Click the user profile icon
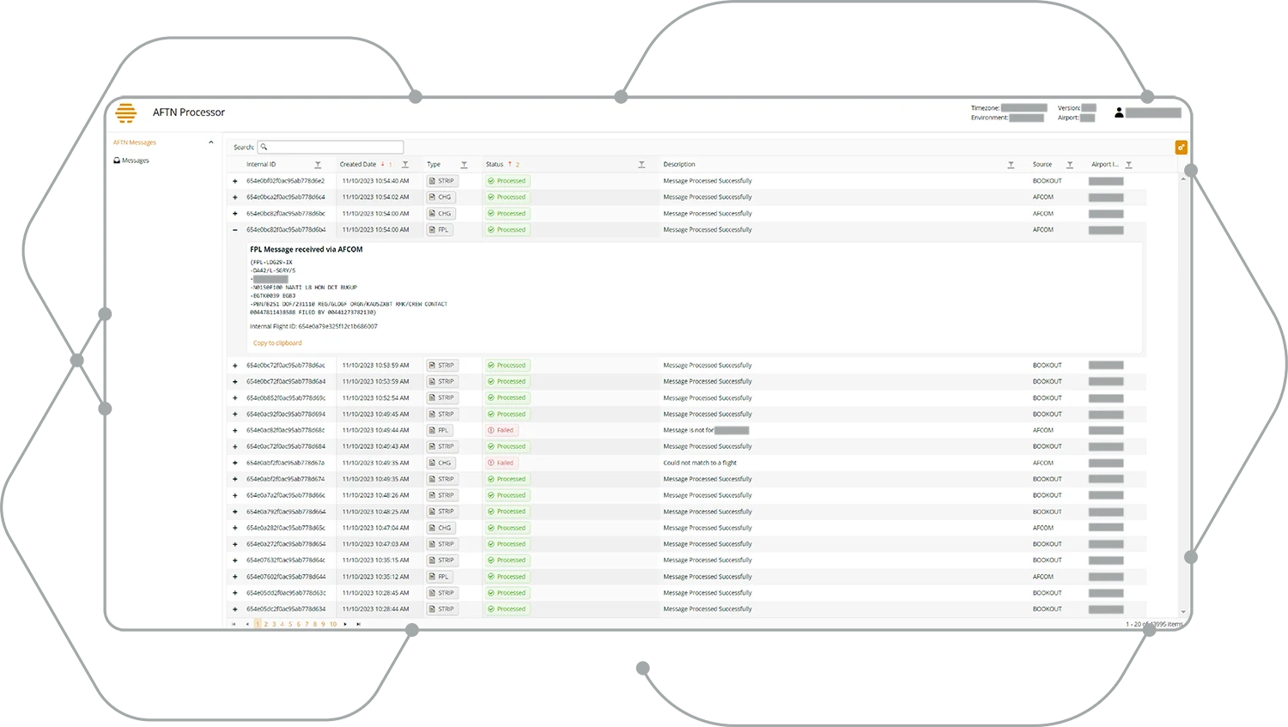Screen dimensions: 1288x727 click(1119, 112)
